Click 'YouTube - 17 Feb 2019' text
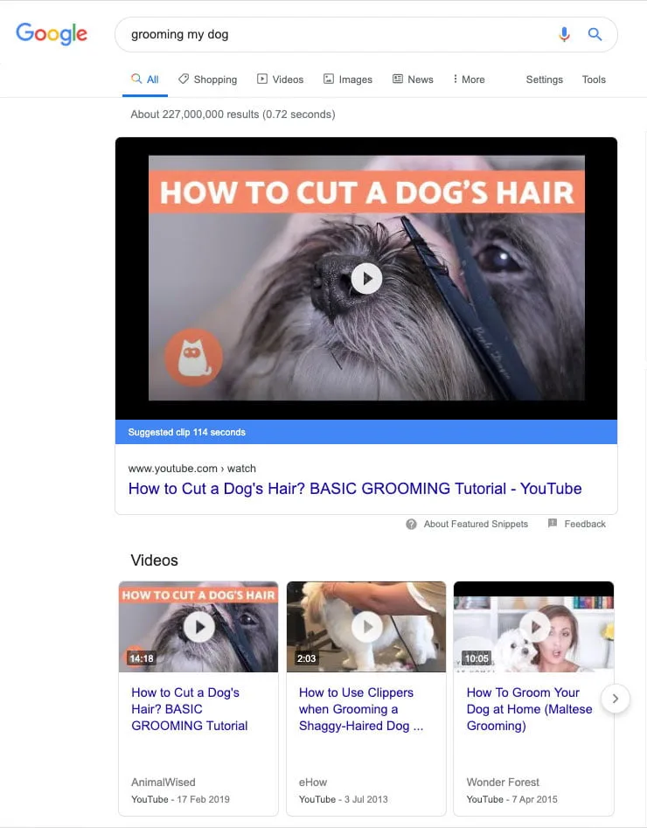647x828 pixels. click(180, 799)
